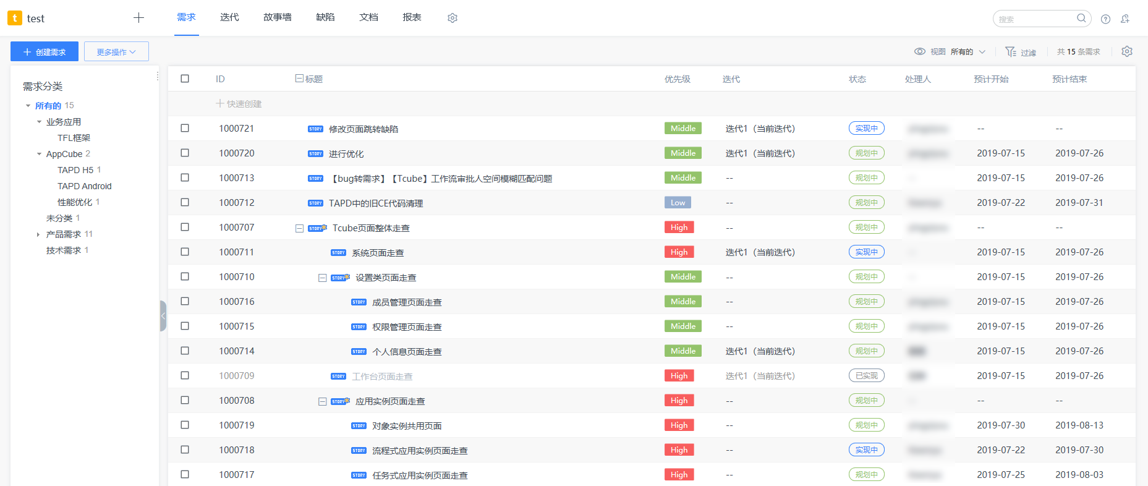This screenshot has width=1148, height=486.
Task: Open the help question mark icon
Action: tap(1105, 19)
